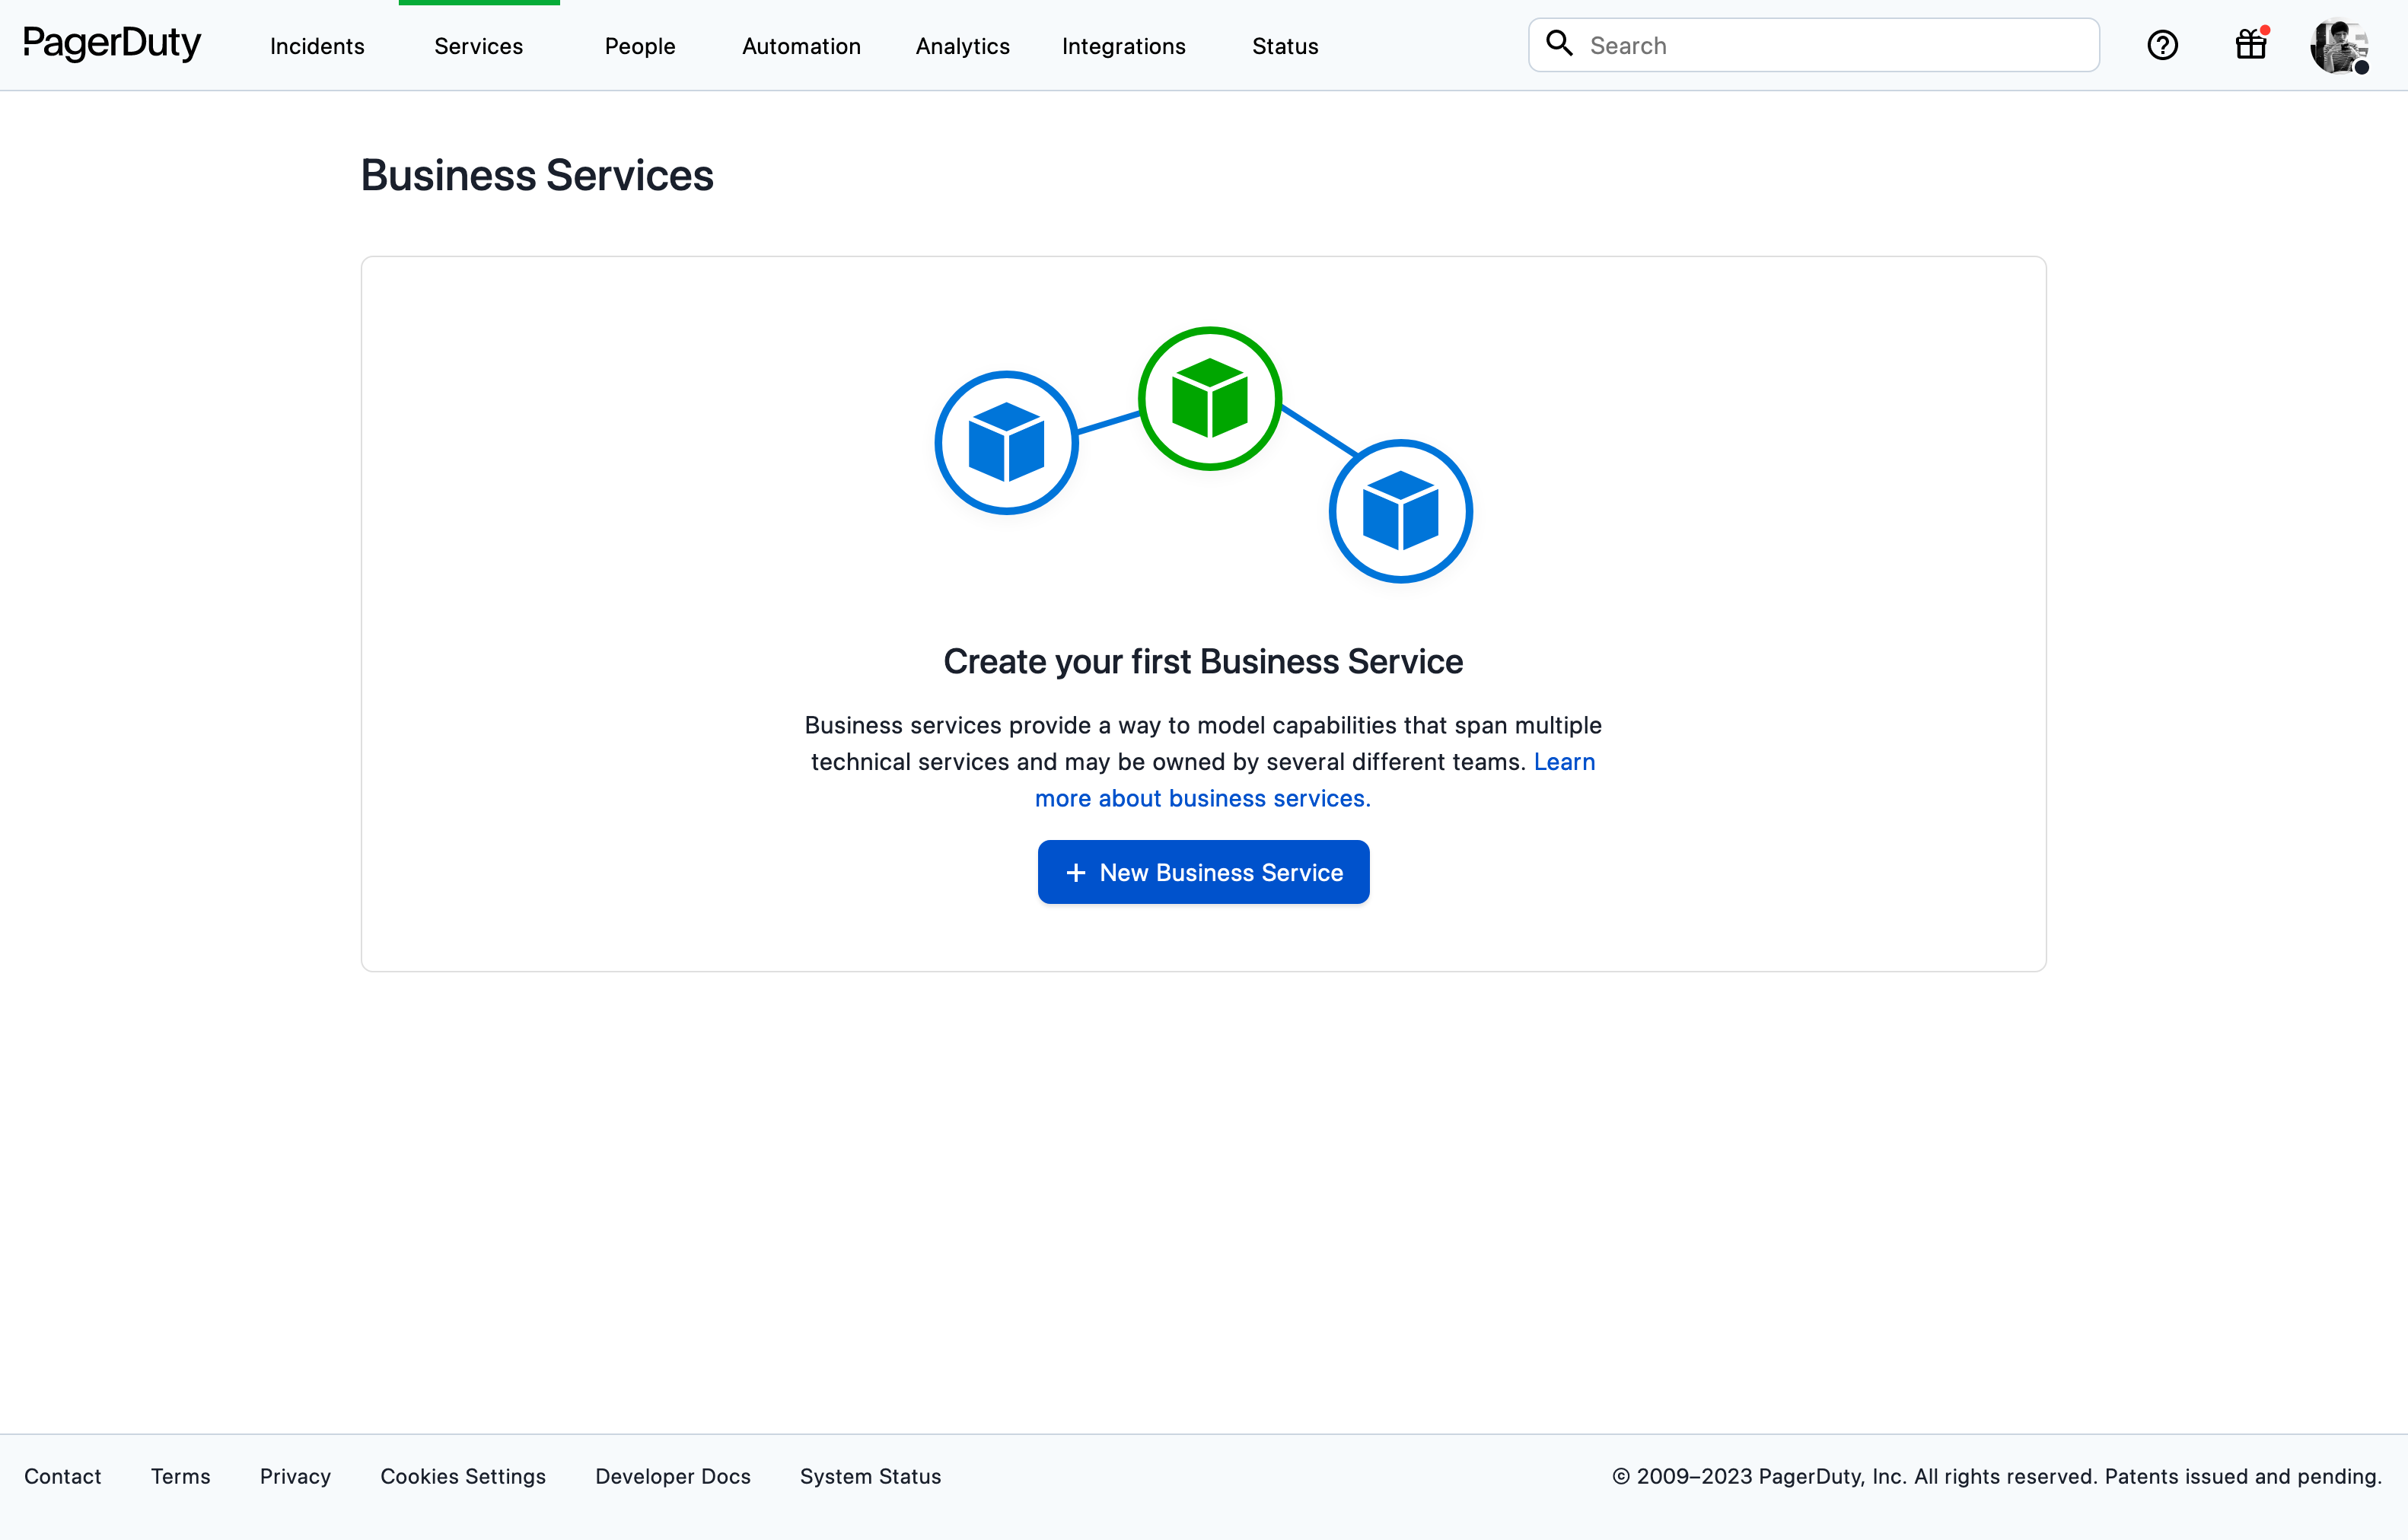Open the Integrations menu

(x=1123, y=46)
